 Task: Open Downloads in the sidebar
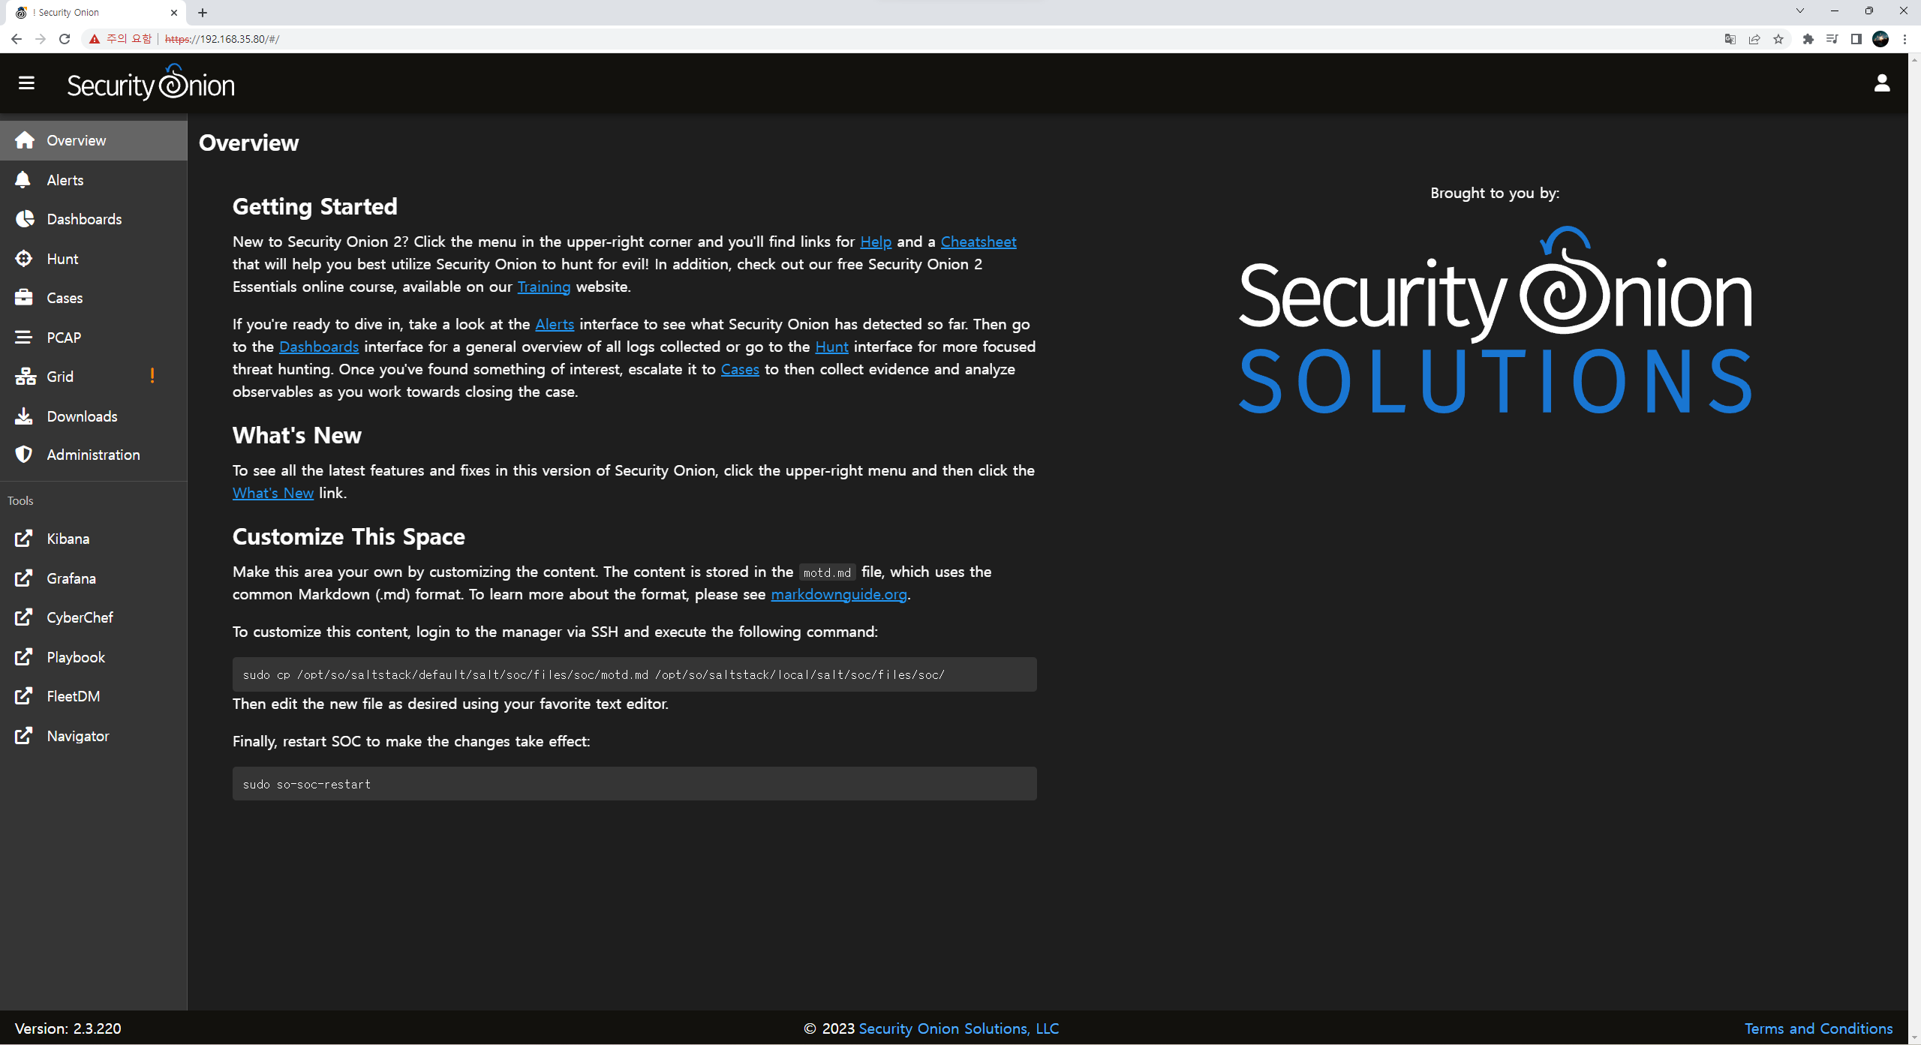click(94, 416)
